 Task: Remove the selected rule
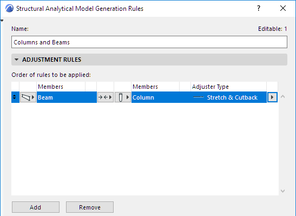tap(90, 207)
